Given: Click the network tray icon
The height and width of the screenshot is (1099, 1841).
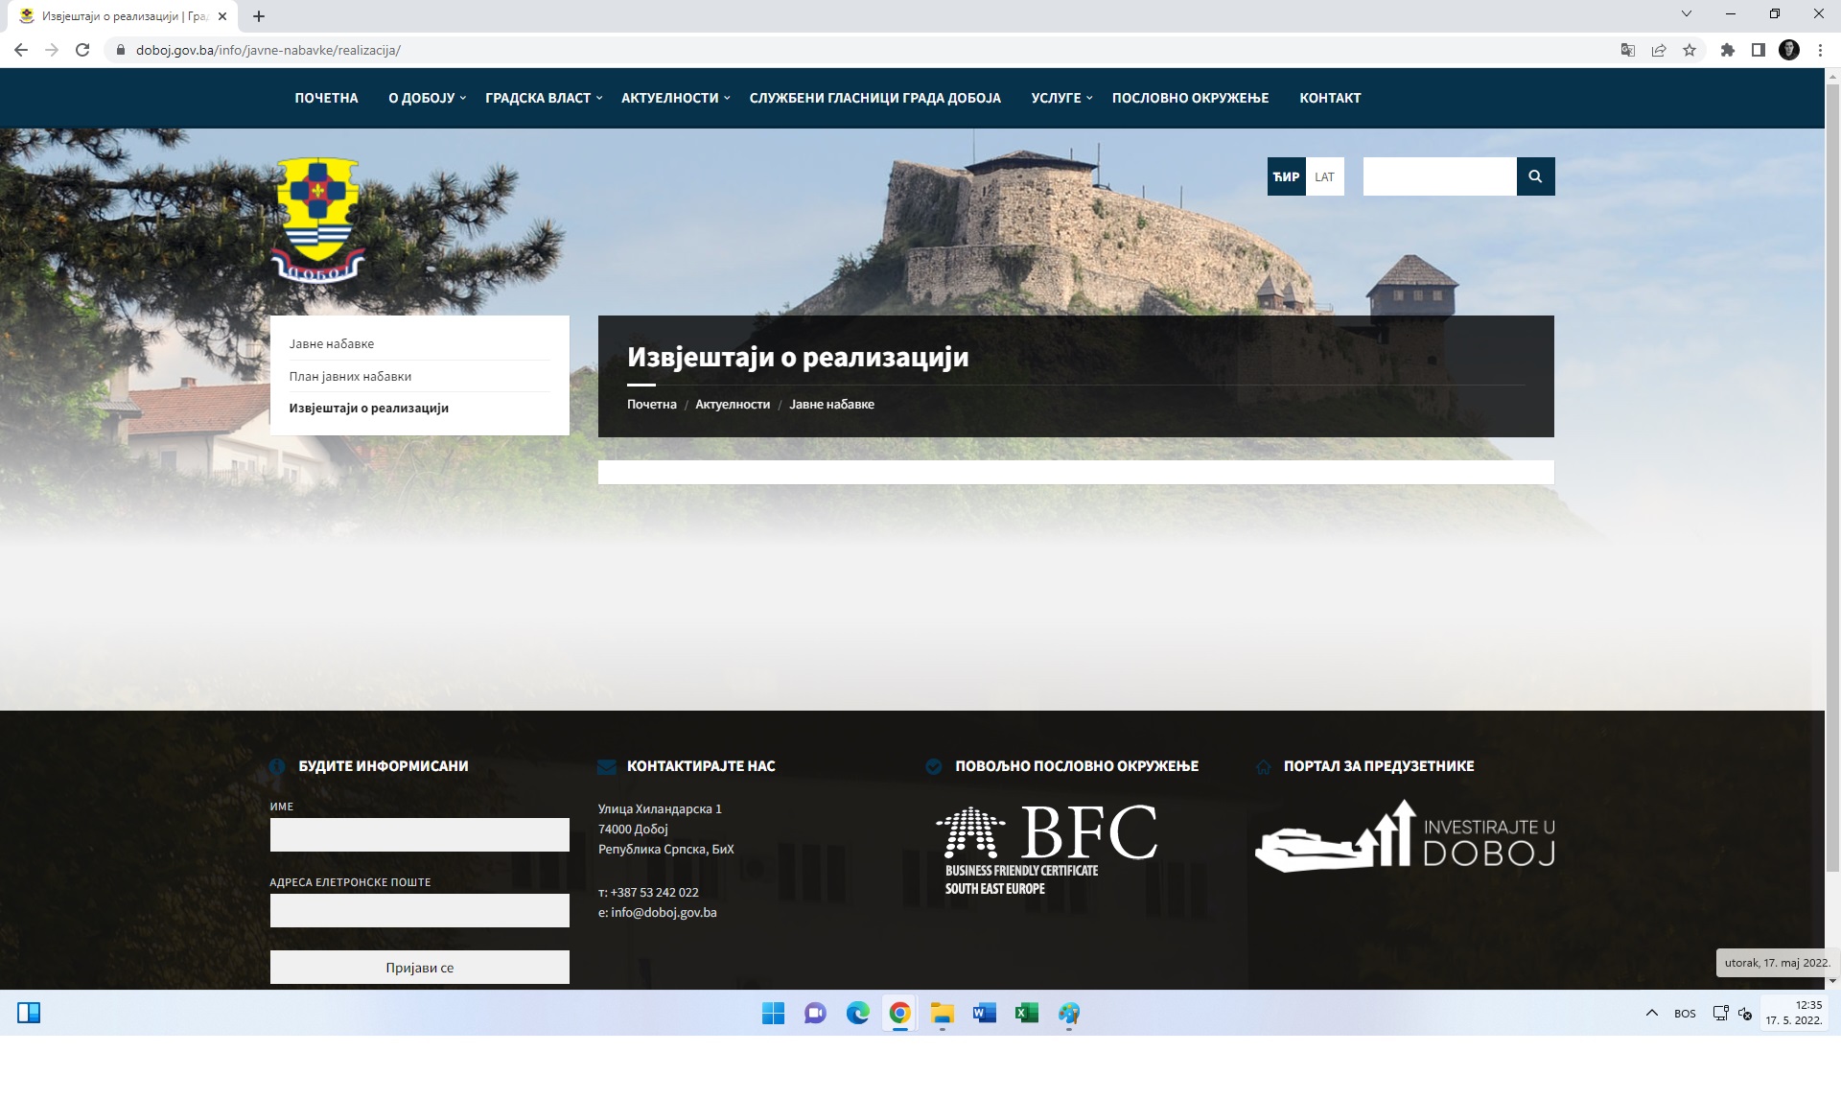Looking at the screenshot, I should (1720, 1013).
